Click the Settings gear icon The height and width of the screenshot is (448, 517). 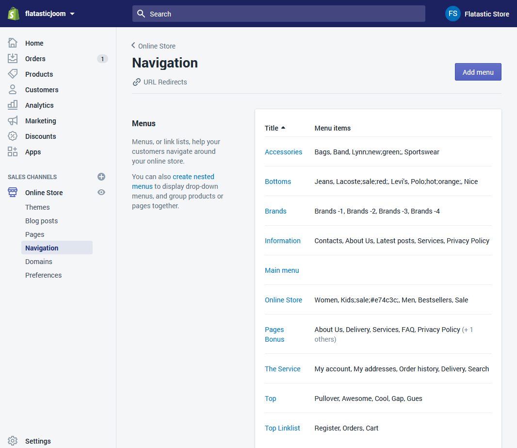[13, 441]
